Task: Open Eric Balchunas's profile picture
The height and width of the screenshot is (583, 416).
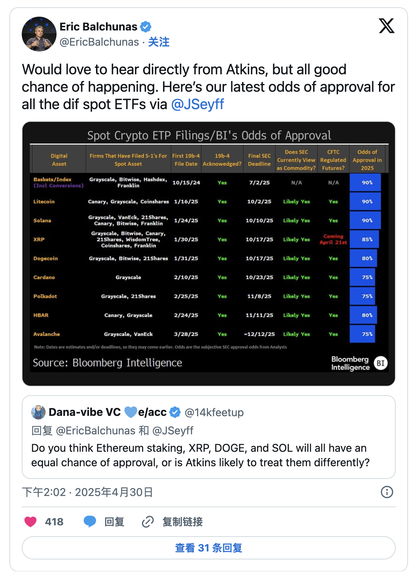Action: [x=39, y=34]
